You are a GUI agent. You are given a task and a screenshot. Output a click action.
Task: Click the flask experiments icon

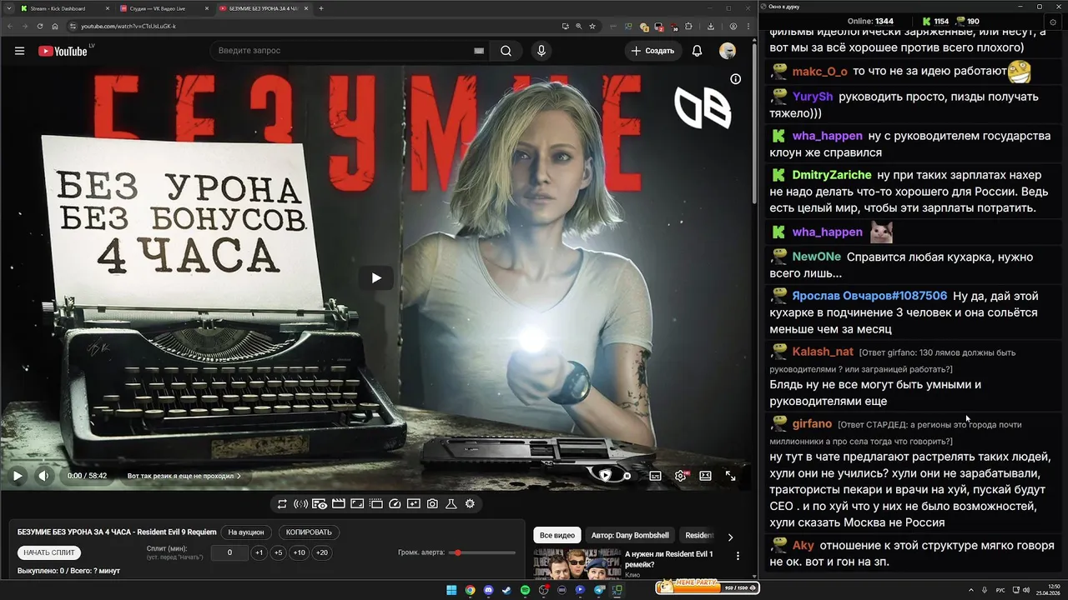451,503
